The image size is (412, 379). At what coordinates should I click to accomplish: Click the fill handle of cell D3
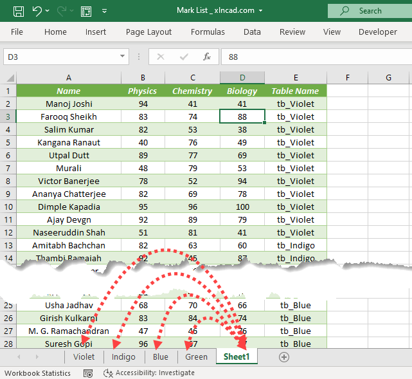tap(264, 122)
